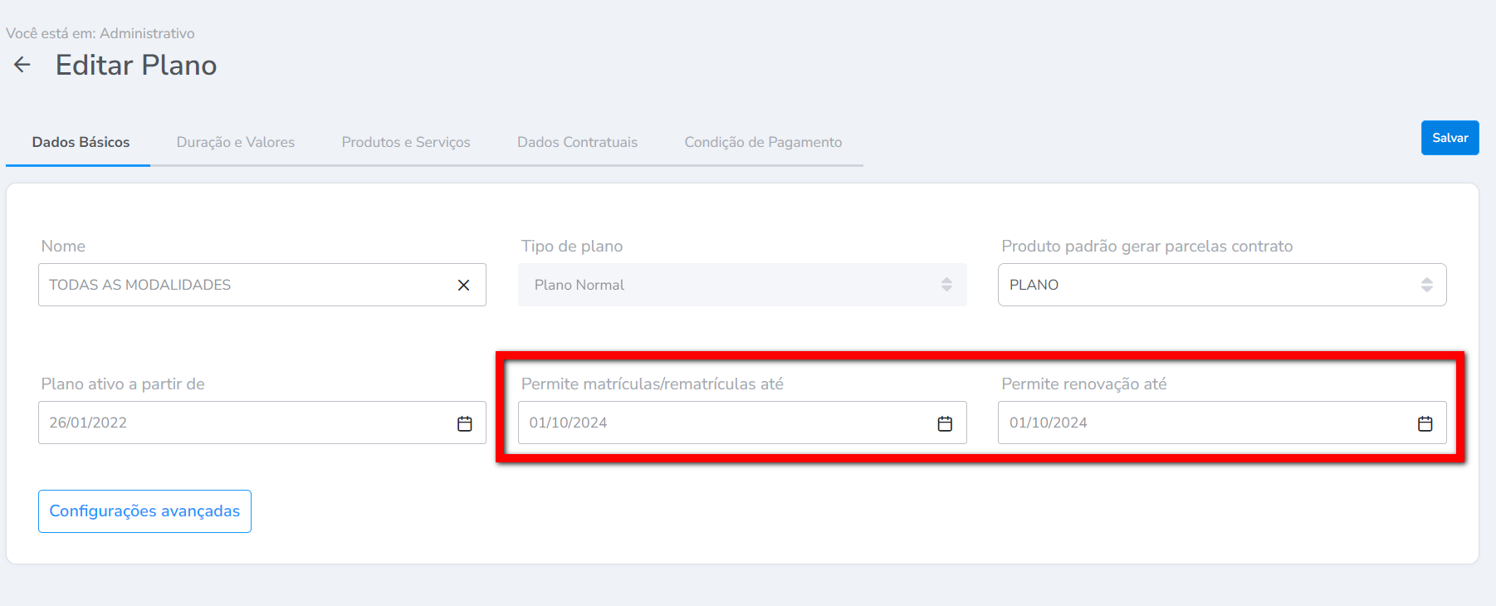Click the Permite matrículas/rematrículas até date input
The height and width of the screenshot is (606, 1496).
tap(722, 423)
